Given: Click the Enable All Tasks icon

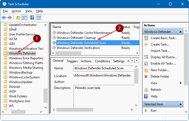Looking at the screenshot, I should pyautogui.click(x=146, y=64).
